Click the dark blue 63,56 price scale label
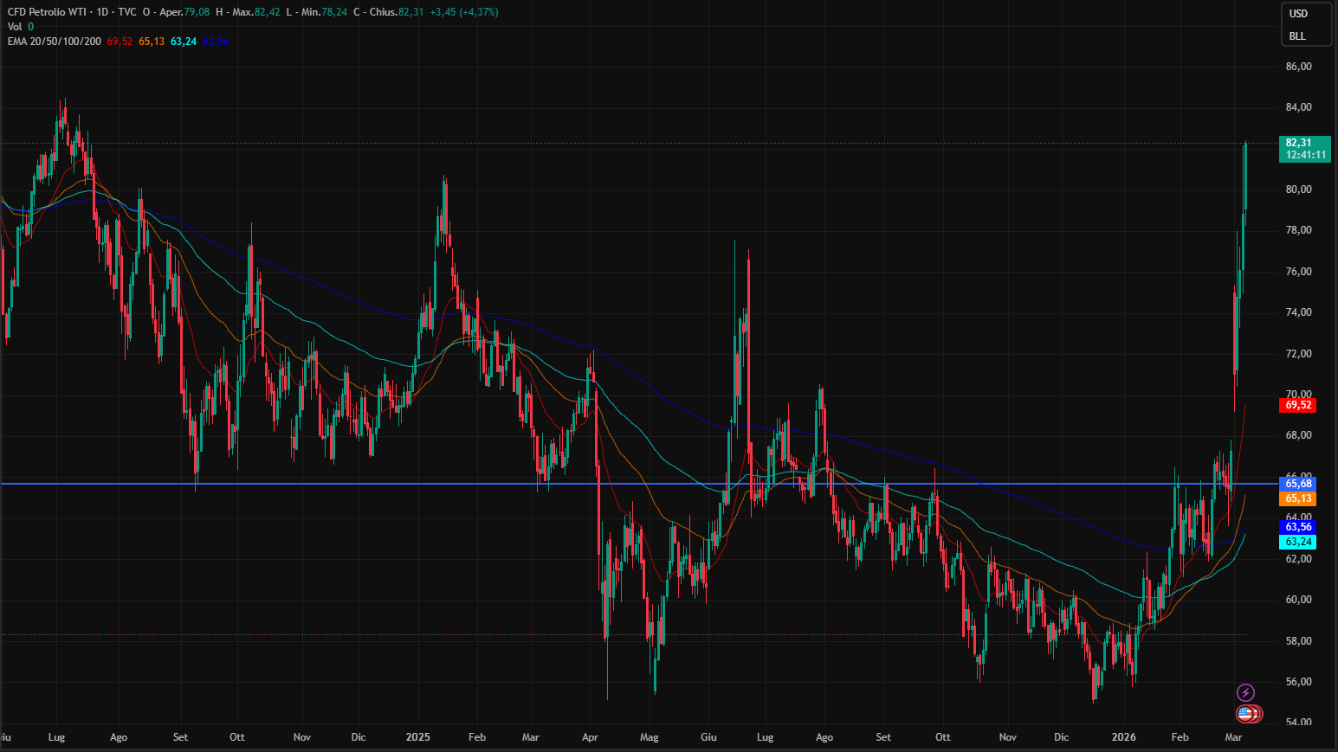Viewport: 1338px width, 752px height. (1297, 527)
